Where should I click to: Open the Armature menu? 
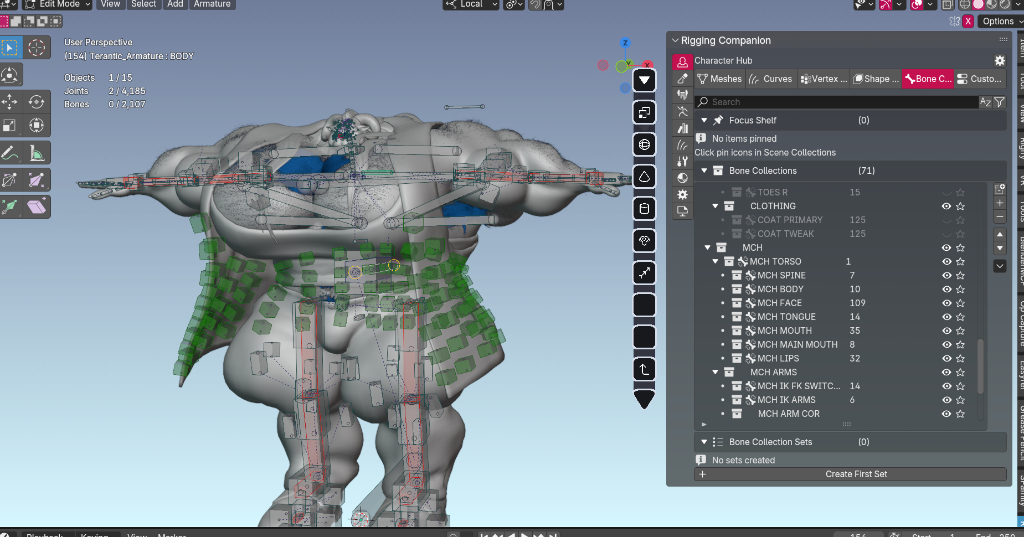point(212,4)
